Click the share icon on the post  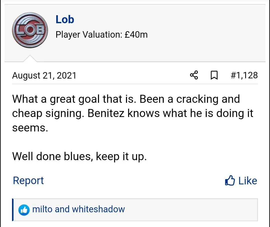point(194,75)
